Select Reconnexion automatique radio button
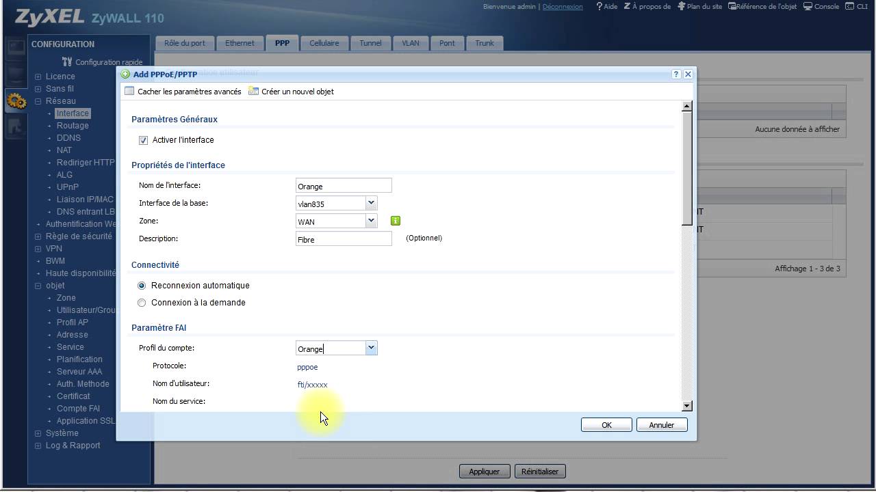Screen dimensions: 876x492 (142, 286)
